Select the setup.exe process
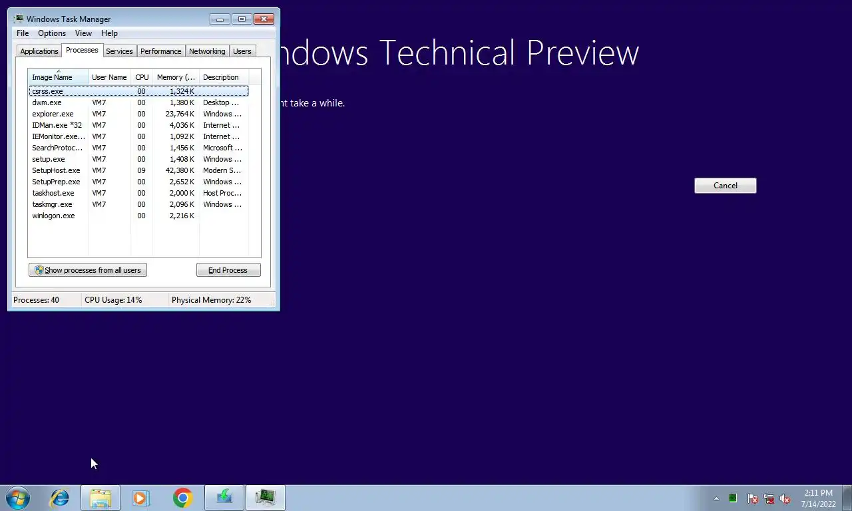The width and height of the screenshot is (852, 511). [138, 159]
